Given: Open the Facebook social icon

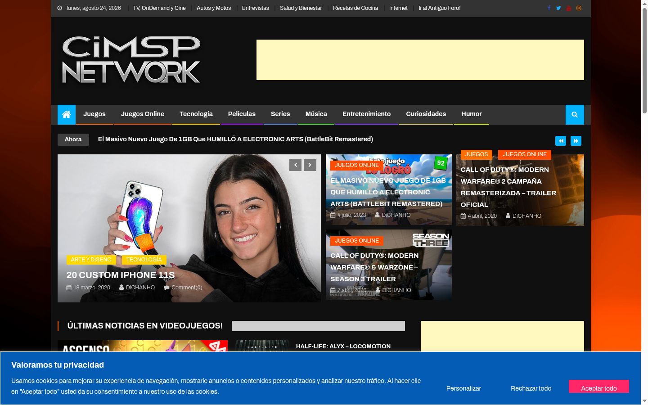Looking at the screenshot, I should (549, 8).
